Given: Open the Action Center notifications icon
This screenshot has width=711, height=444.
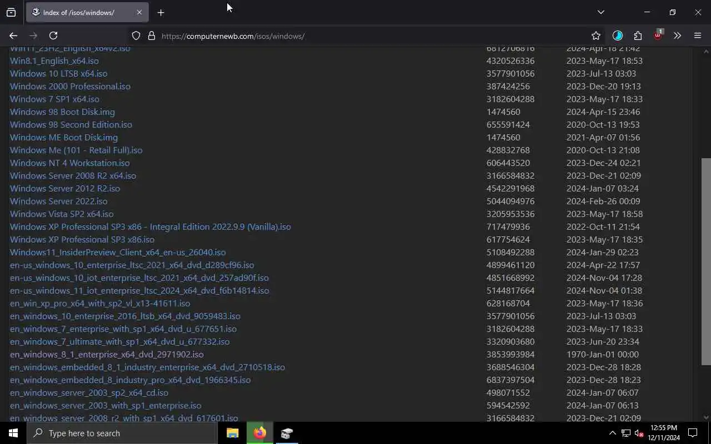Looking at the screenshot, I should point(693,433).
